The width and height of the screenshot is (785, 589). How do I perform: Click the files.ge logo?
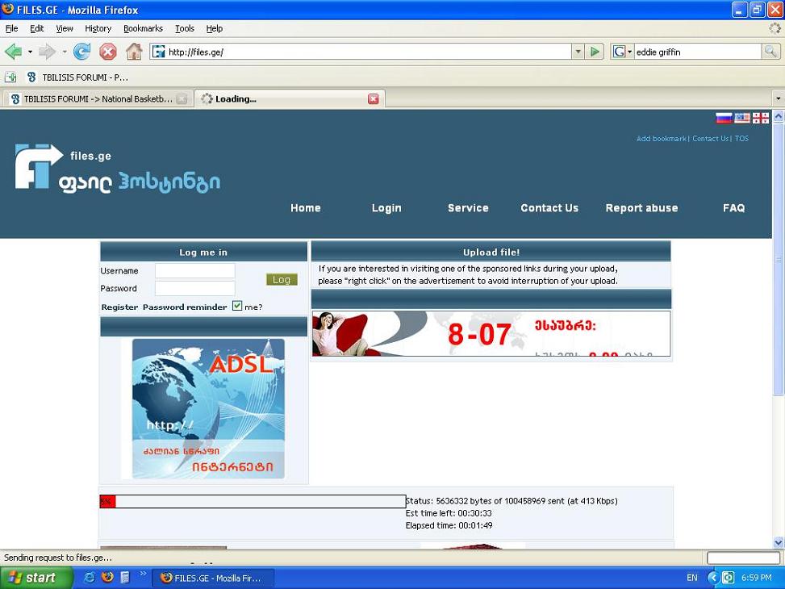point(118,169)
